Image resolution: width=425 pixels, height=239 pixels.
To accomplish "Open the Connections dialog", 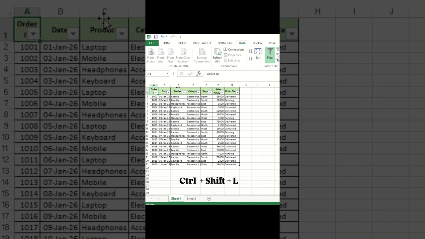I will 234,49.
